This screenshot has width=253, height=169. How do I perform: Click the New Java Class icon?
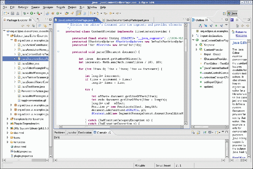(x=58, y=13)
